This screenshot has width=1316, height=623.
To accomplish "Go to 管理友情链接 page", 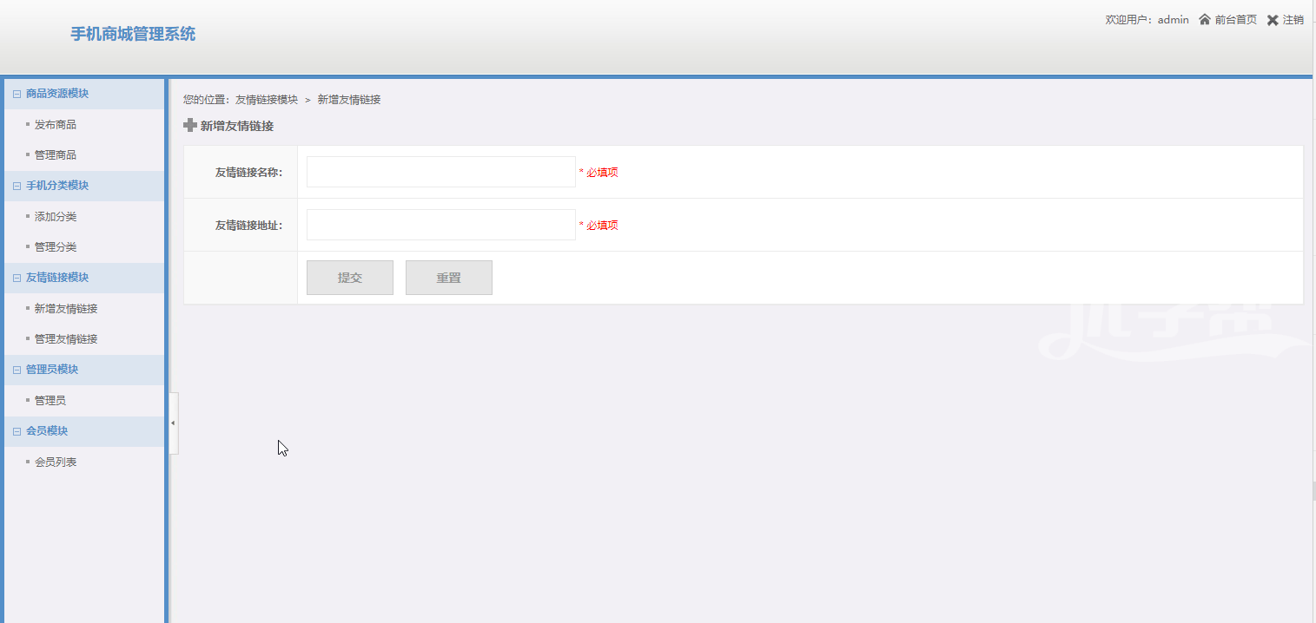I will (66, 339).
